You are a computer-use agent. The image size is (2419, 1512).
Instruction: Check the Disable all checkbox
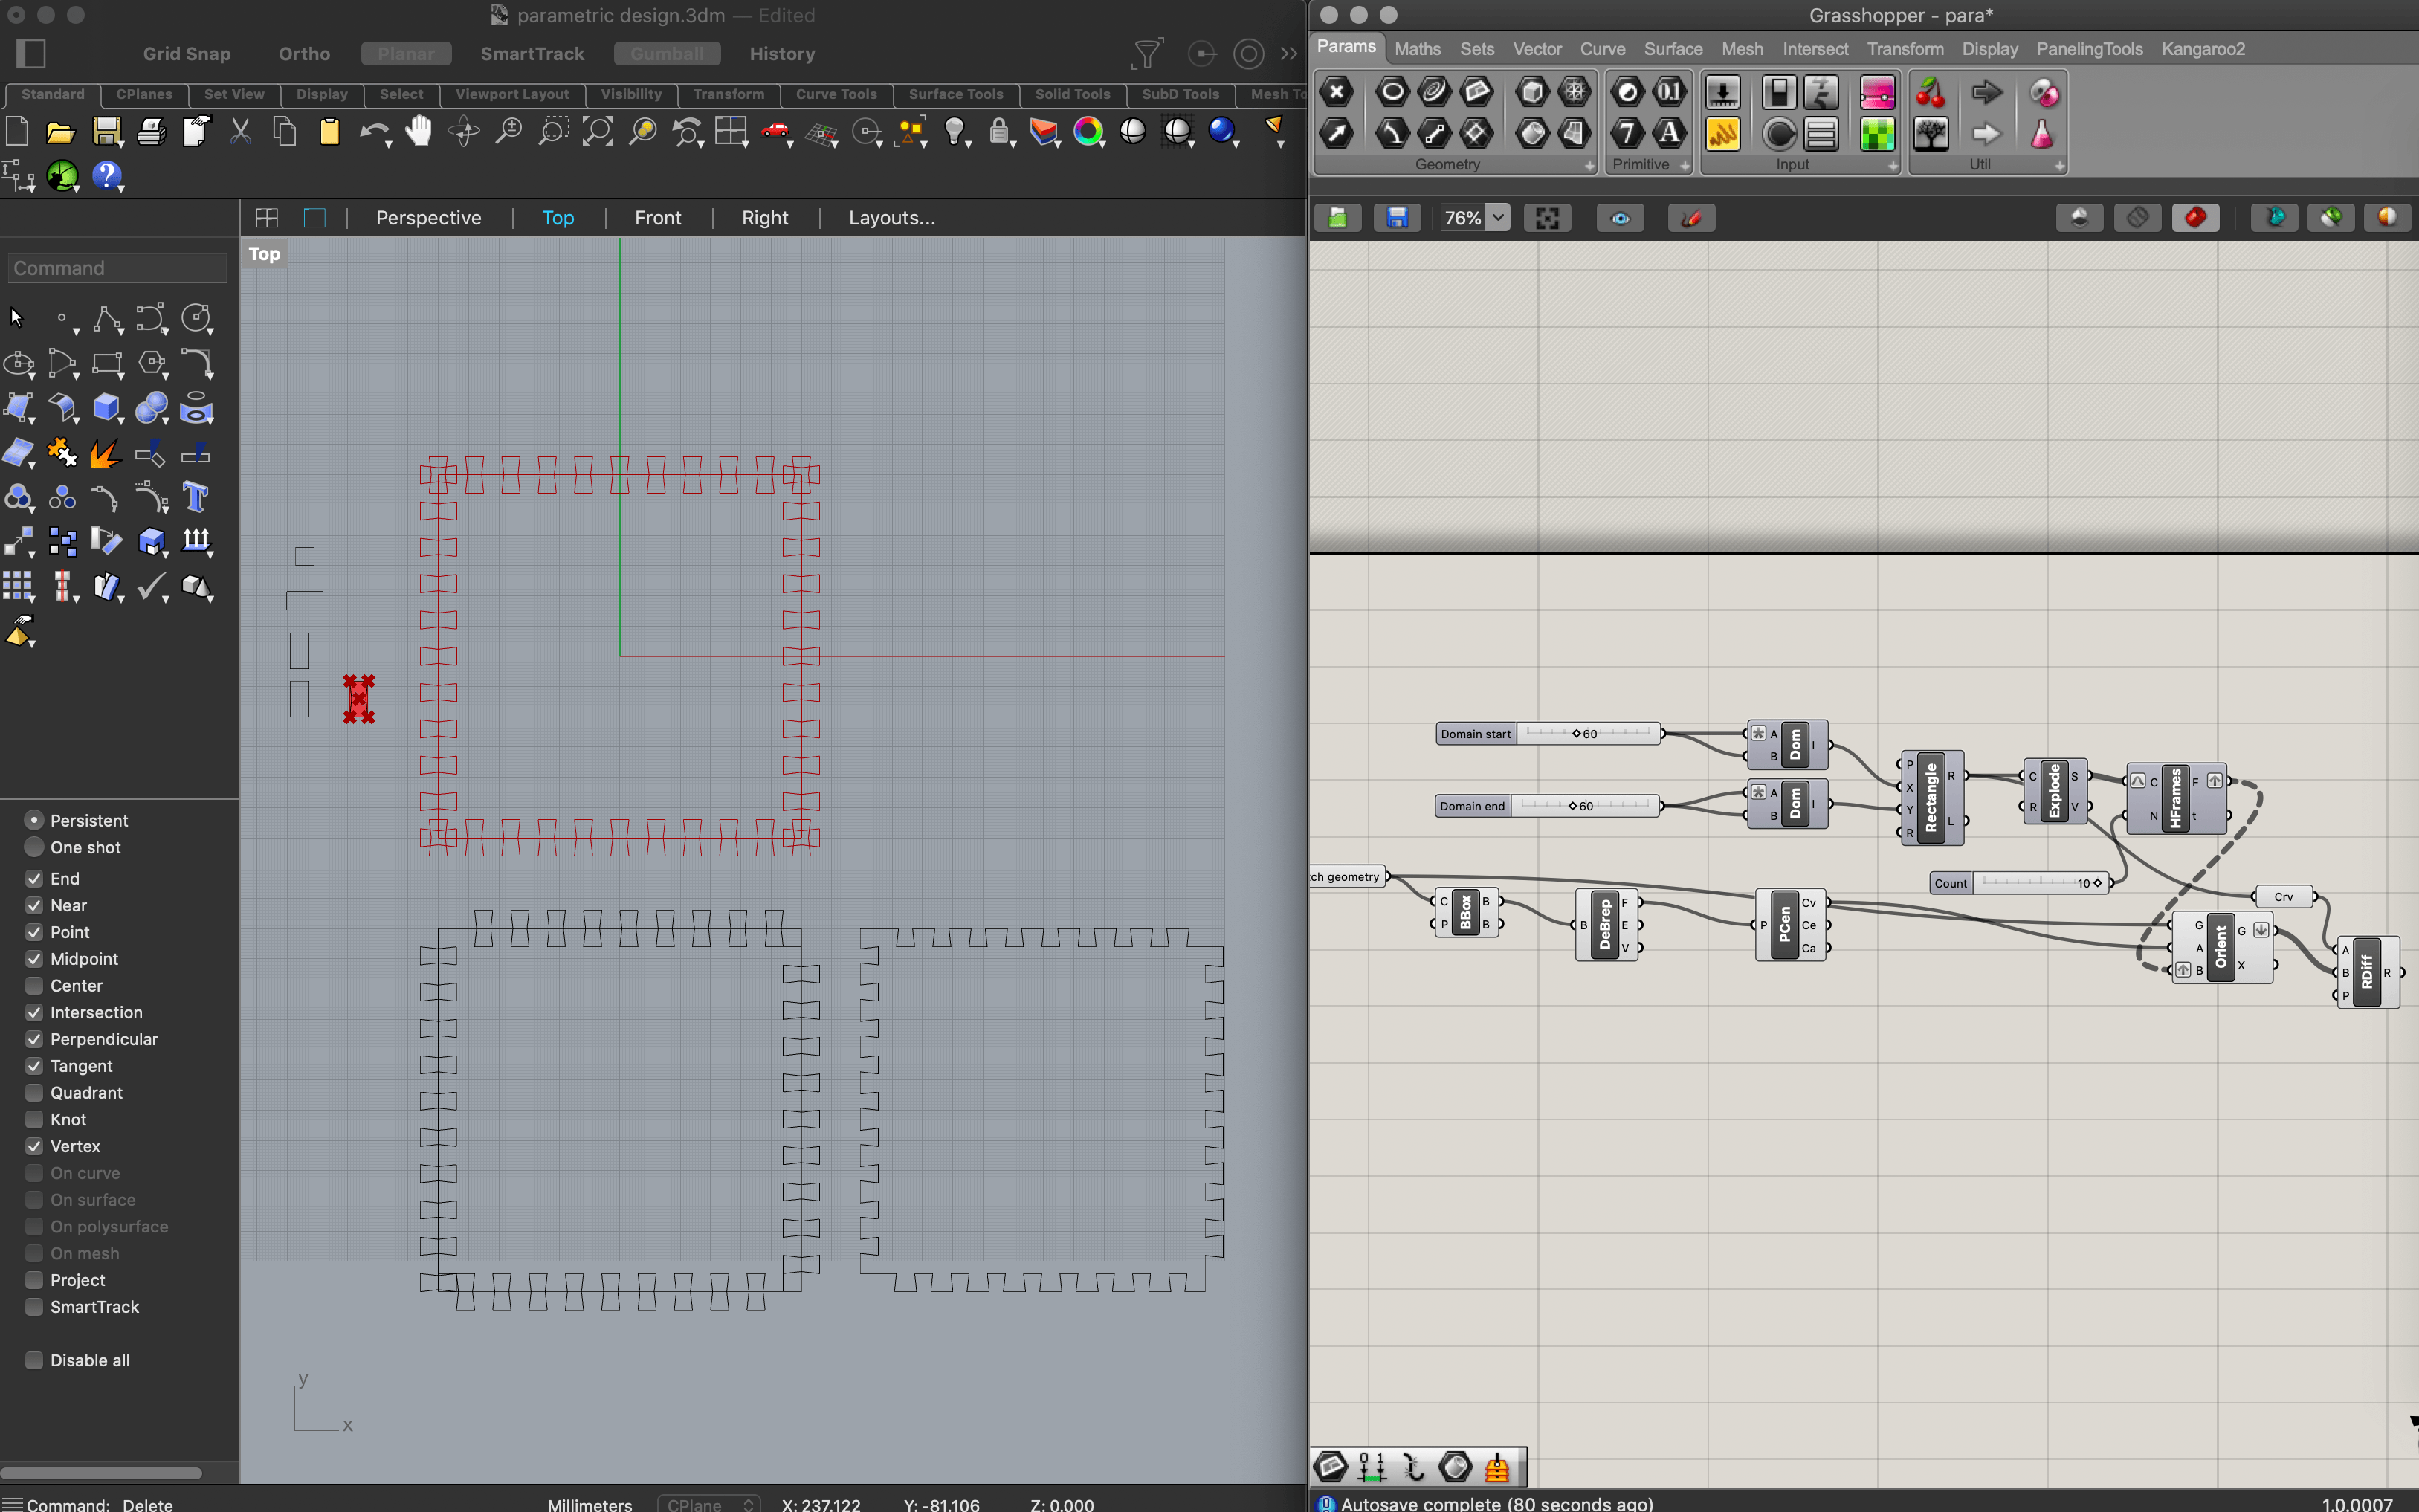(x=34, y=1360)
